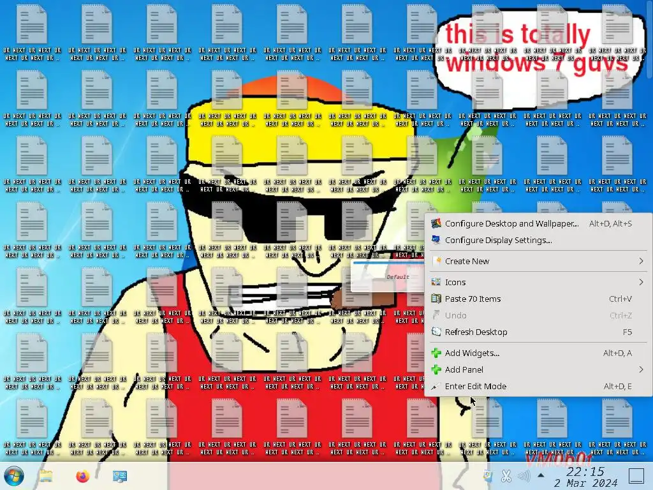
Task: Select Configure Display Settings
Action: click(538, 241)
